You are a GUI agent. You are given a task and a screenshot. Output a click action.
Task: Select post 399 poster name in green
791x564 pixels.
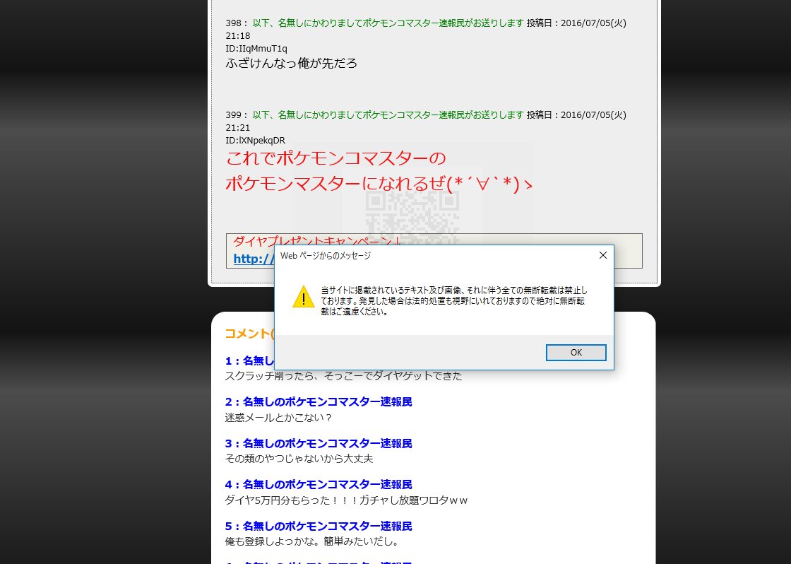[388, 114]
